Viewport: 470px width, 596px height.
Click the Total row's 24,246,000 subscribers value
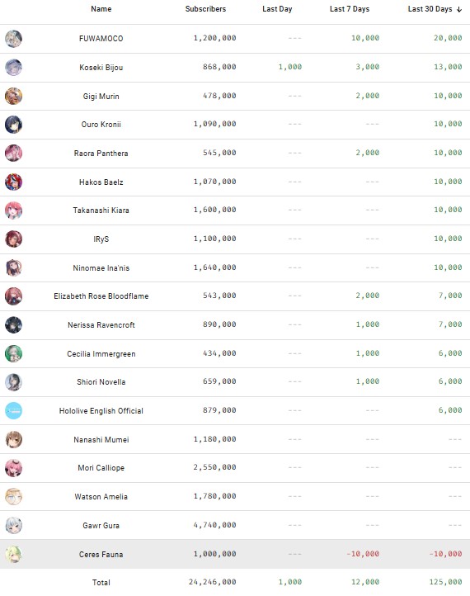click(x=212, y=582)
